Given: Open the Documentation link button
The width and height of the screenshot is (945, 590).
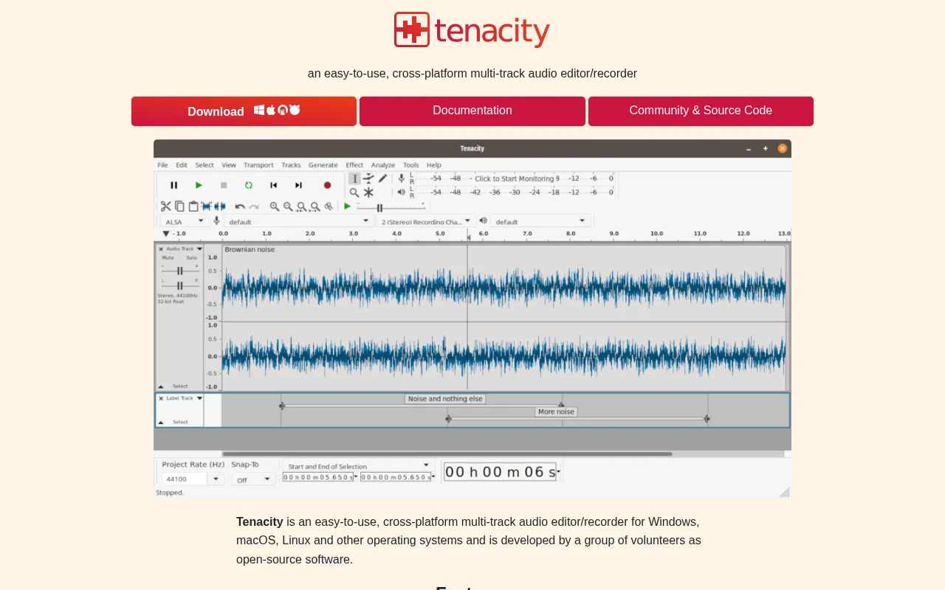Looking at the screenshot, I should tap(472, 111).
